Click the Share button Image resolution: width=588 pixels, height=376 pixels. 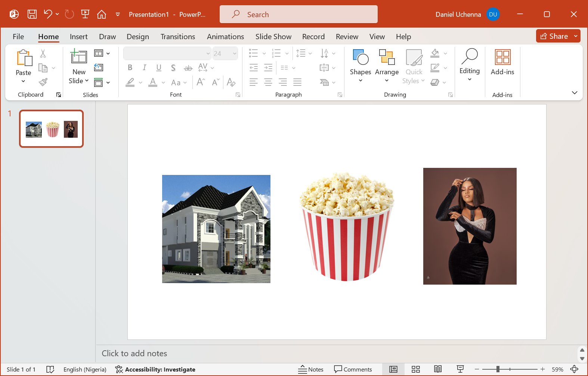554,36
